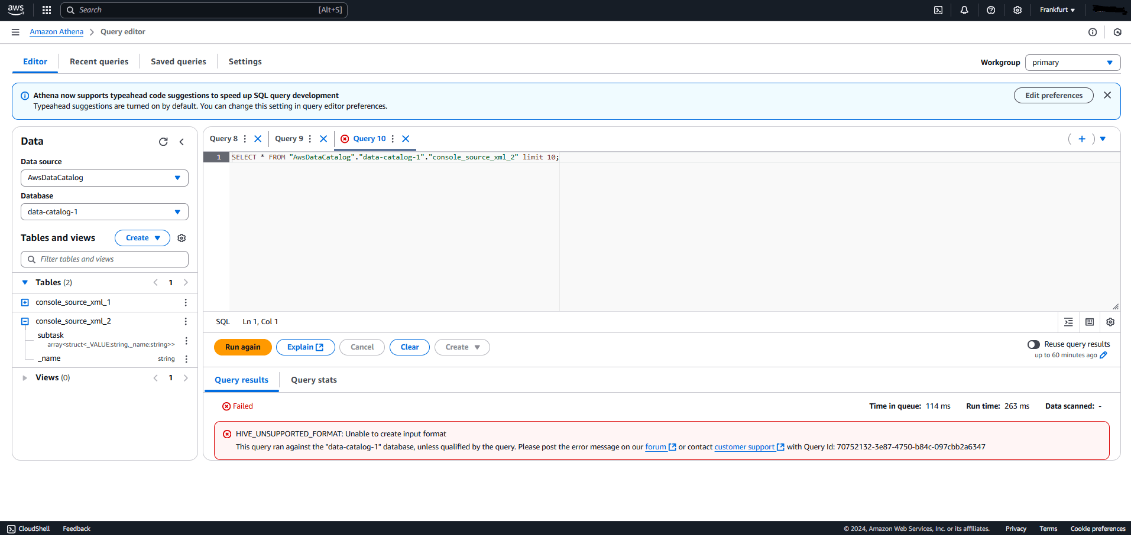
Task: Open actions menu for subtask column
Action: coord(186,341)
